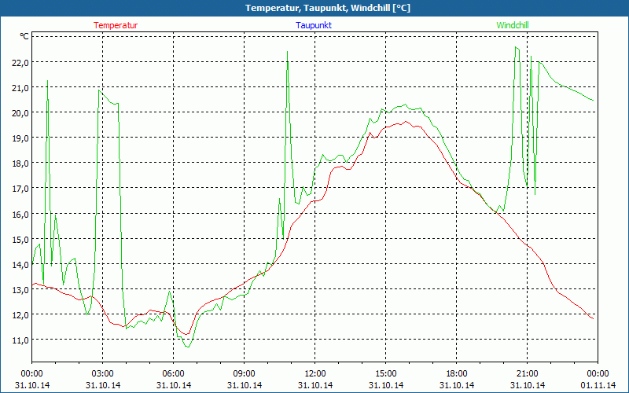
Task: Select the 21:00 time axis label
Action: tap(528, 373)
